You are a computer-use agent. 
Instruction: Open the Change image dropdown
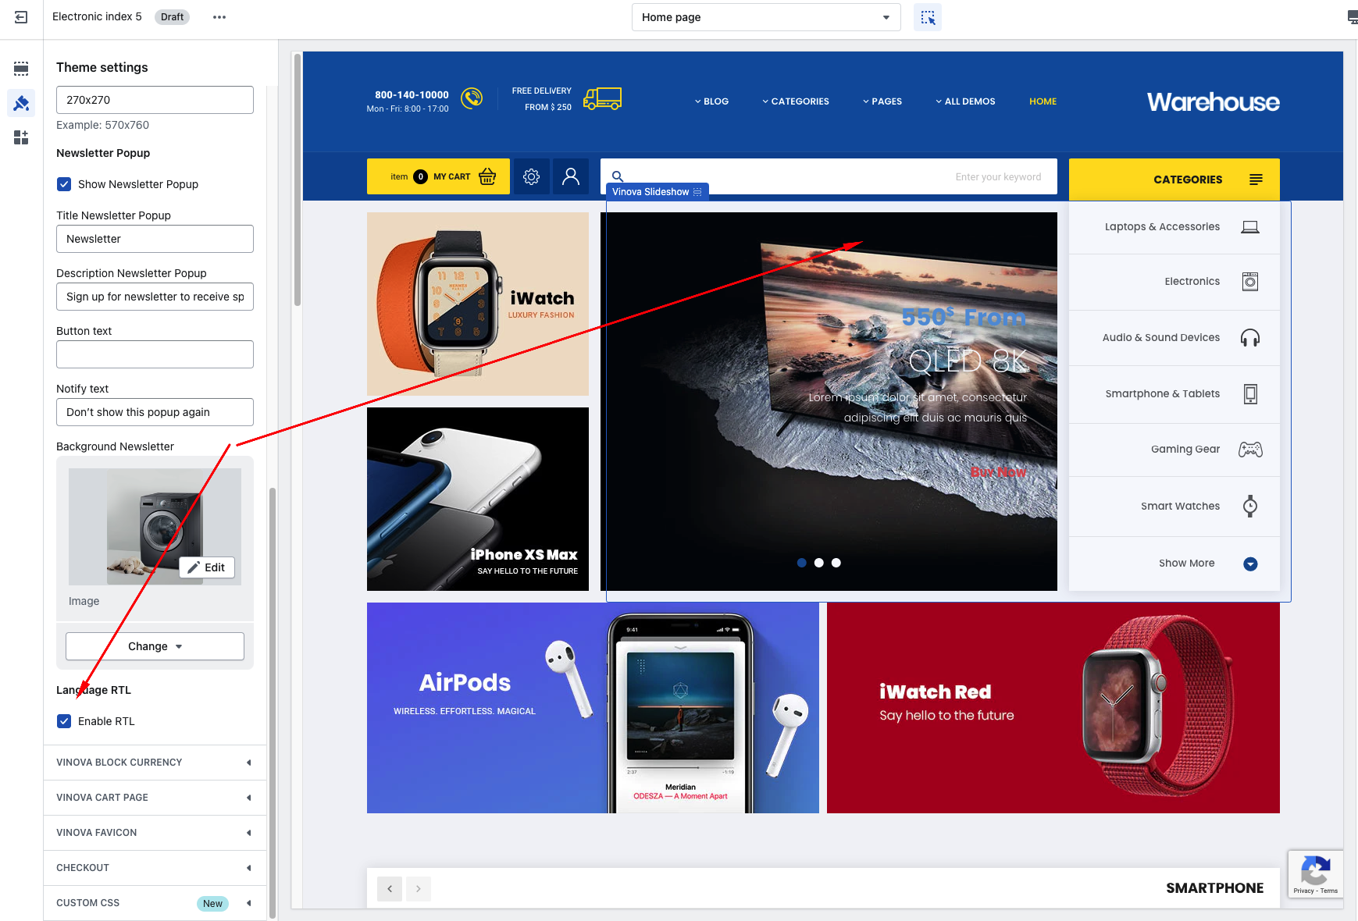coord(155,646)
